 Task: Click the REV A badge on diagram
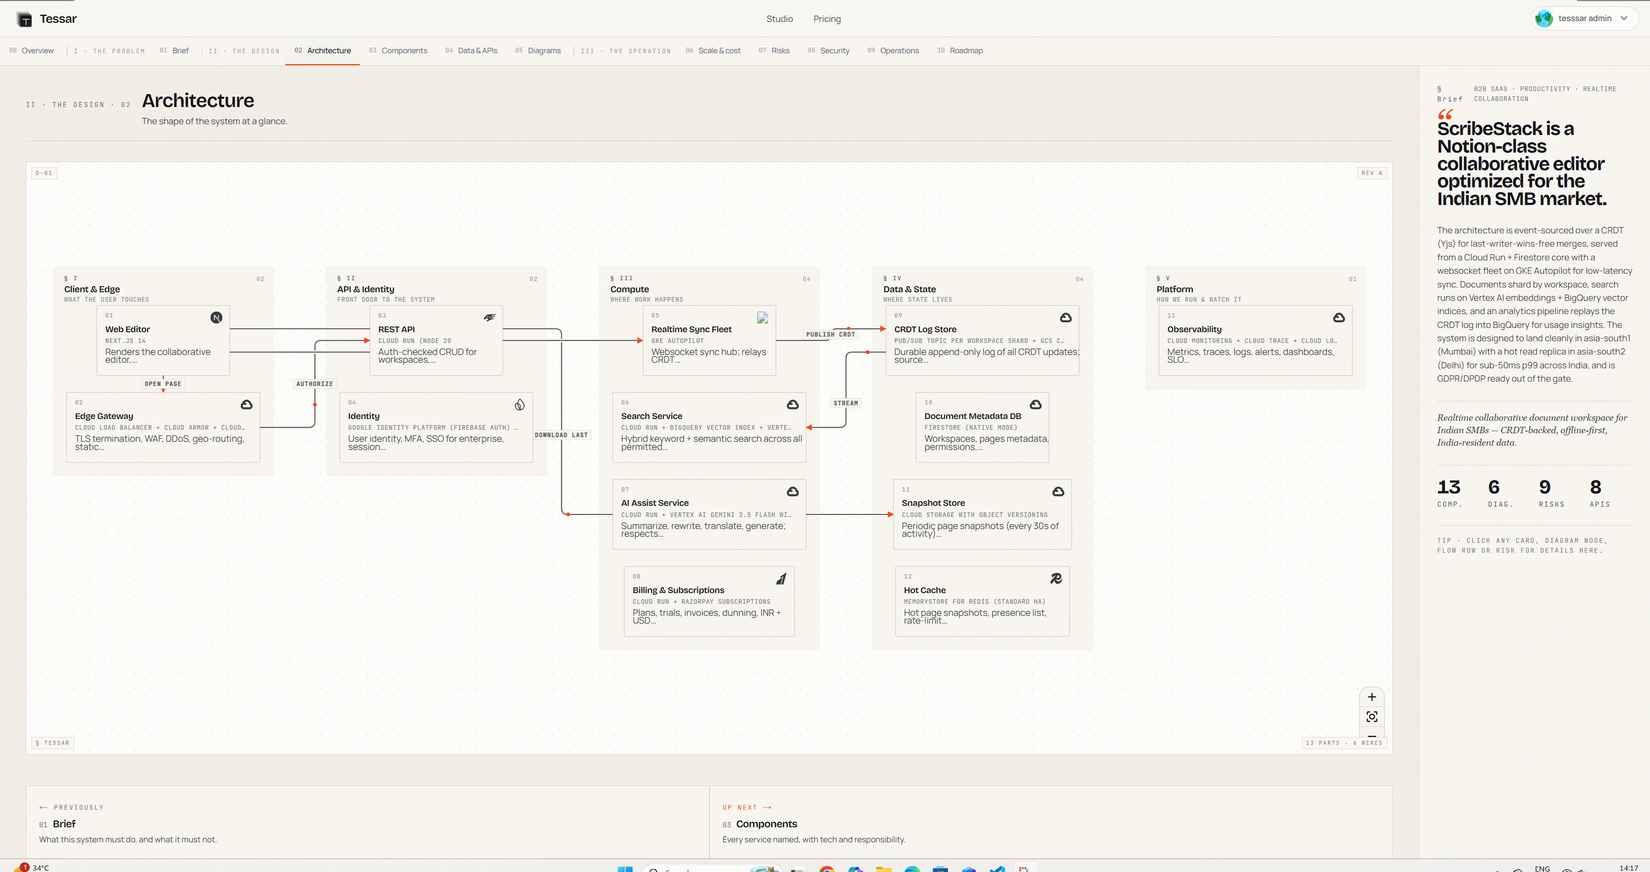tap(1372, 173)
